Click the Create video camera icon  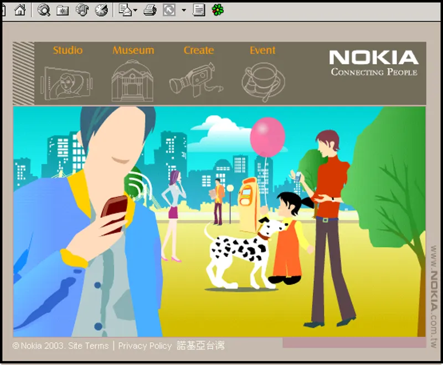197,80
